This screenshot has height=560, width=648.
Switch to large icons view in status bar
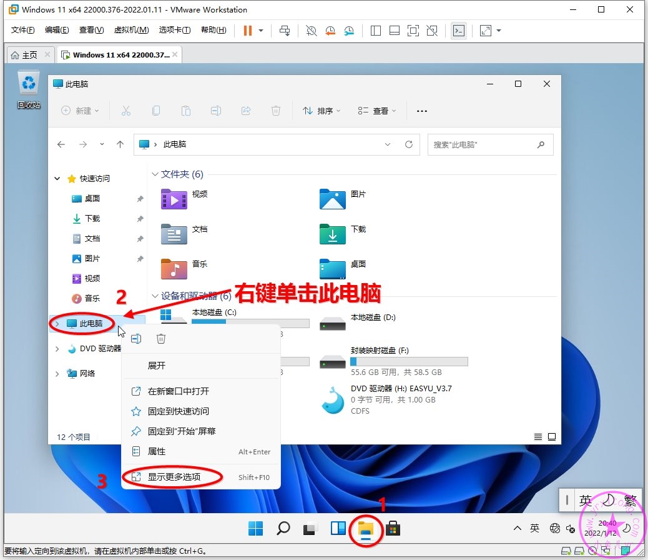pos(552,437)
